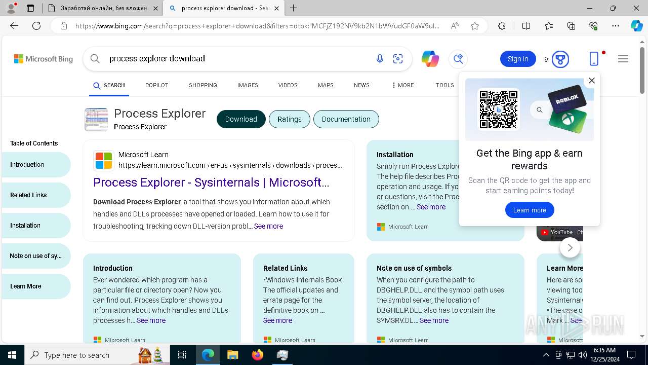This screenshot has height=365, width=648.
Task: Open the Extensions puzzle icon
Action: (502, 26)
